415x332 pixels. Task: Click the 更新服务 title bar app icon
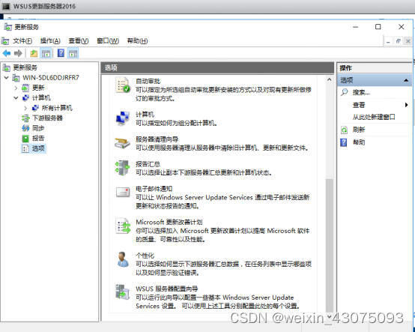click(x=7, y=27)
